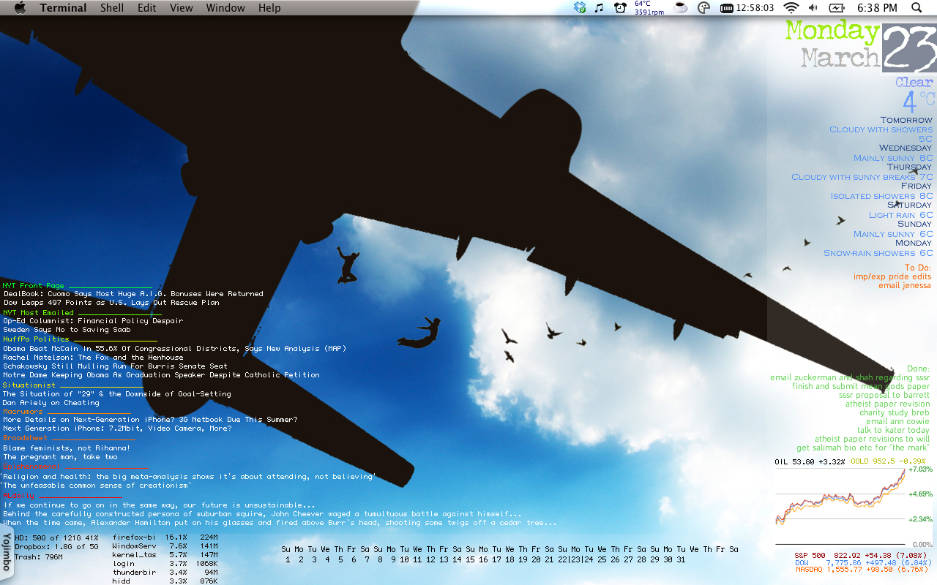
Task: Click the music note menu bar icon
Action: pyautogui.click(x=600, y=8)
